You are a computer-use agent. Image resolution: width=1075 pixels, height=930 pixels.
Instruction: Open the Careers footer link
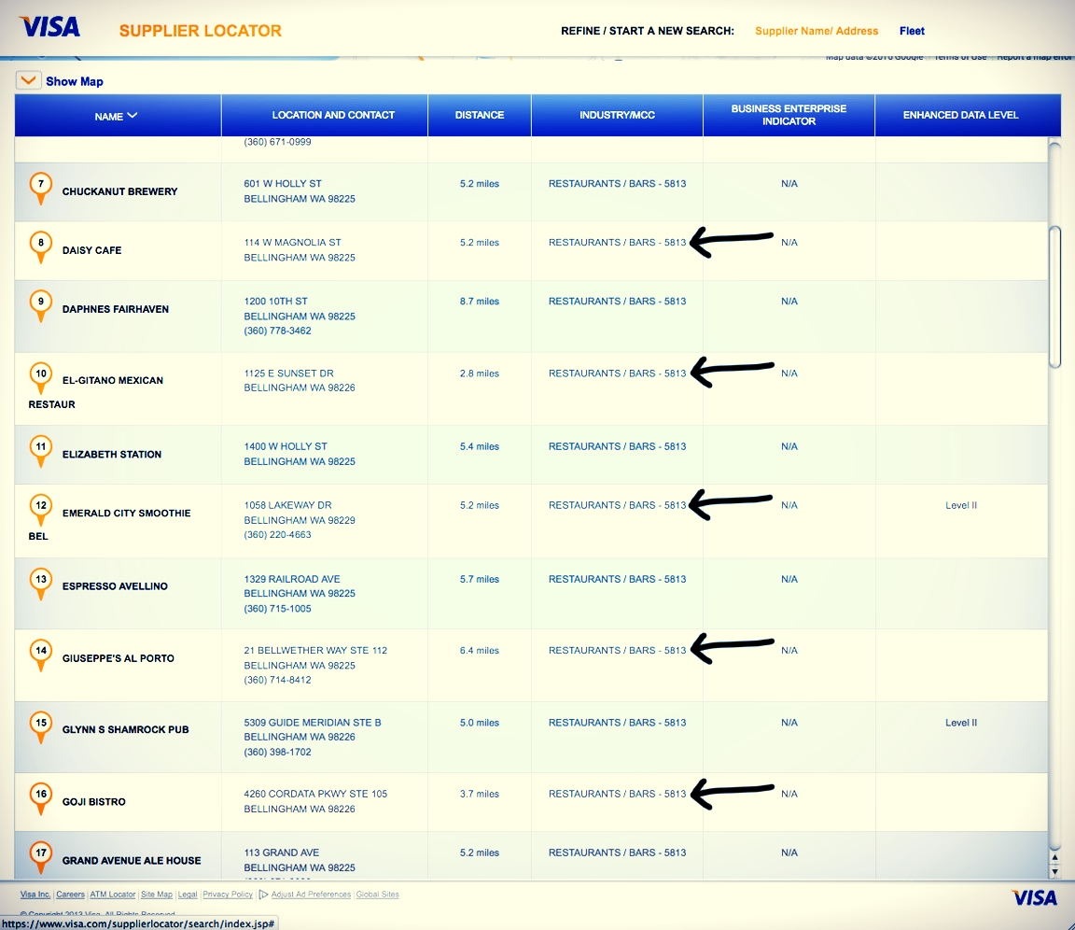click(71, 895)
